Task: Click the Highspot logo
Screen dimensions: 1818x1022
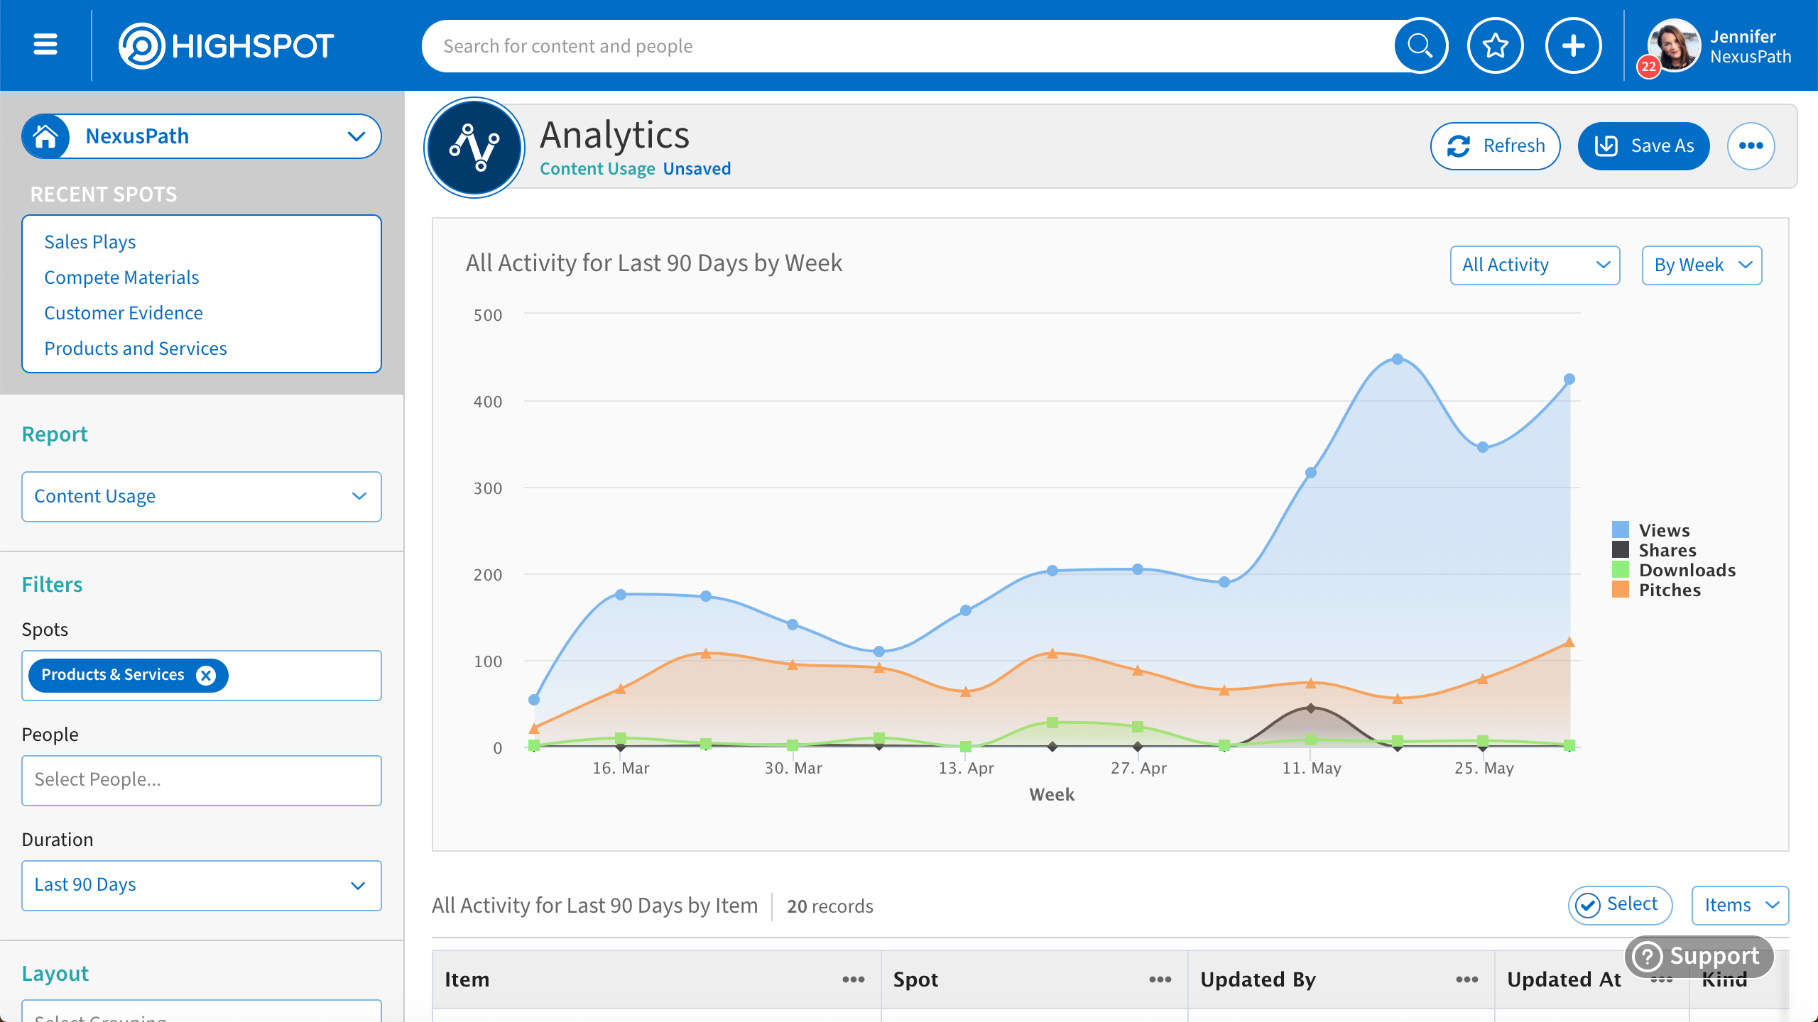Action: [226, 46]
